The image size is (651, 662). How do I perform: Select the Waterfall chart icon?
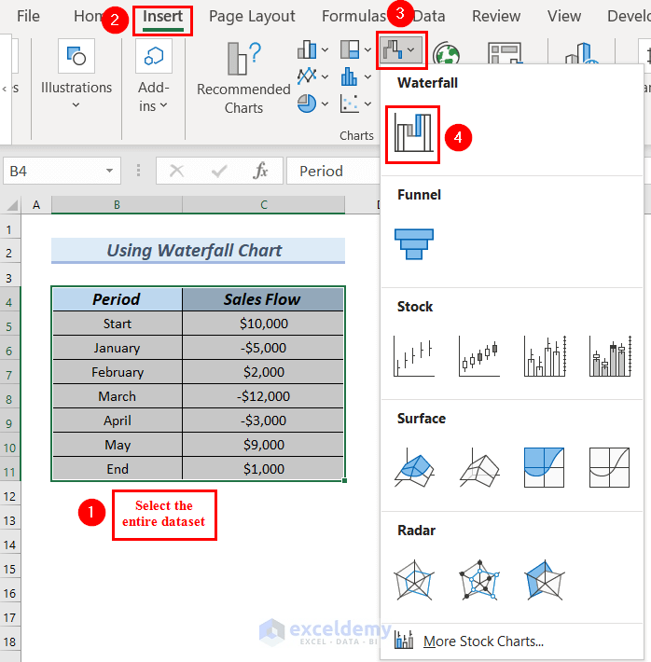click(x=413, y=133)
